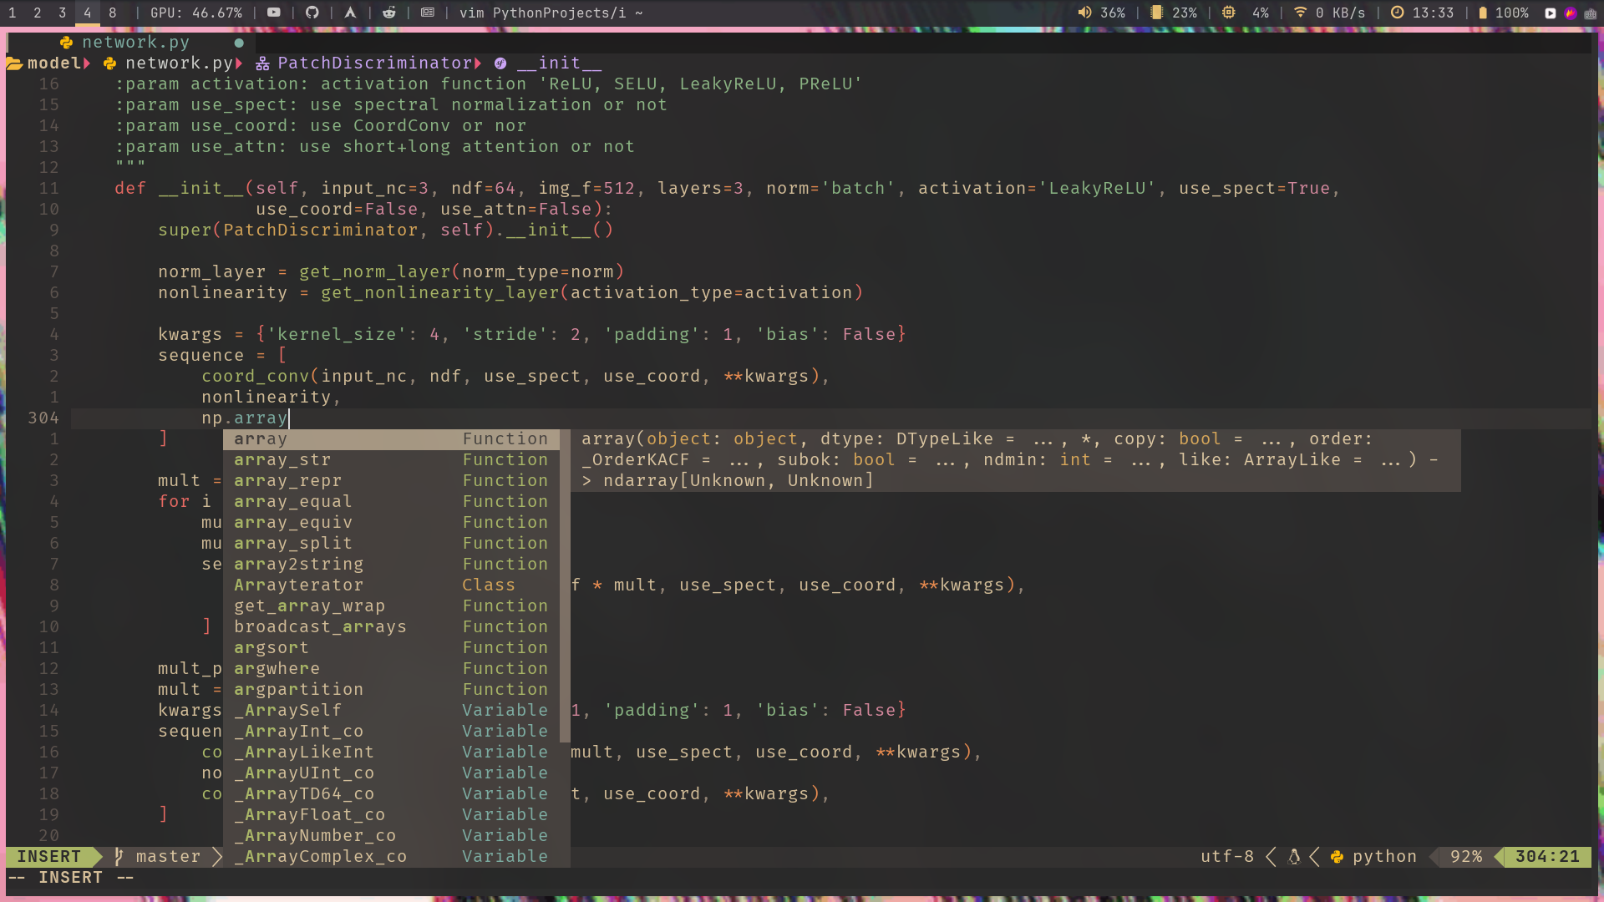Screen dimensions: 1604x902
Task: Click the completion popup scrollbar thumb
Action: 565,585
